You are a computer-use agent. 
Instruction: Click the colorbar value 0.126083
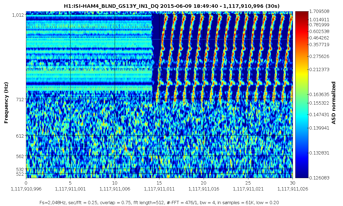(319, 178)
